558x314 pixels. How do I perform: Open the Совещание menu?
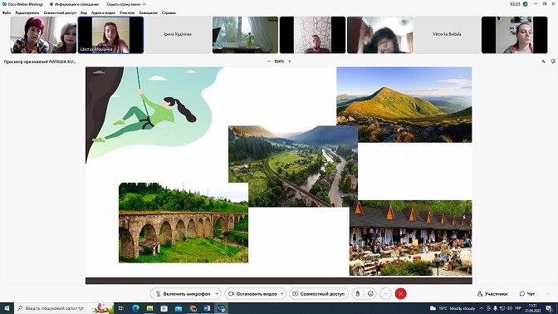coord(148,12)
